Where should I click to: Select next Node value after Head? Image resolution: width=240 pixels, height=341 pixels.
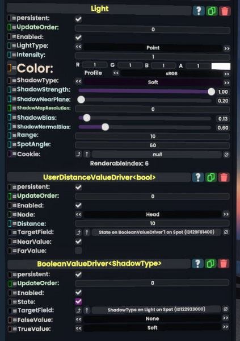click(x=226, y=214)
